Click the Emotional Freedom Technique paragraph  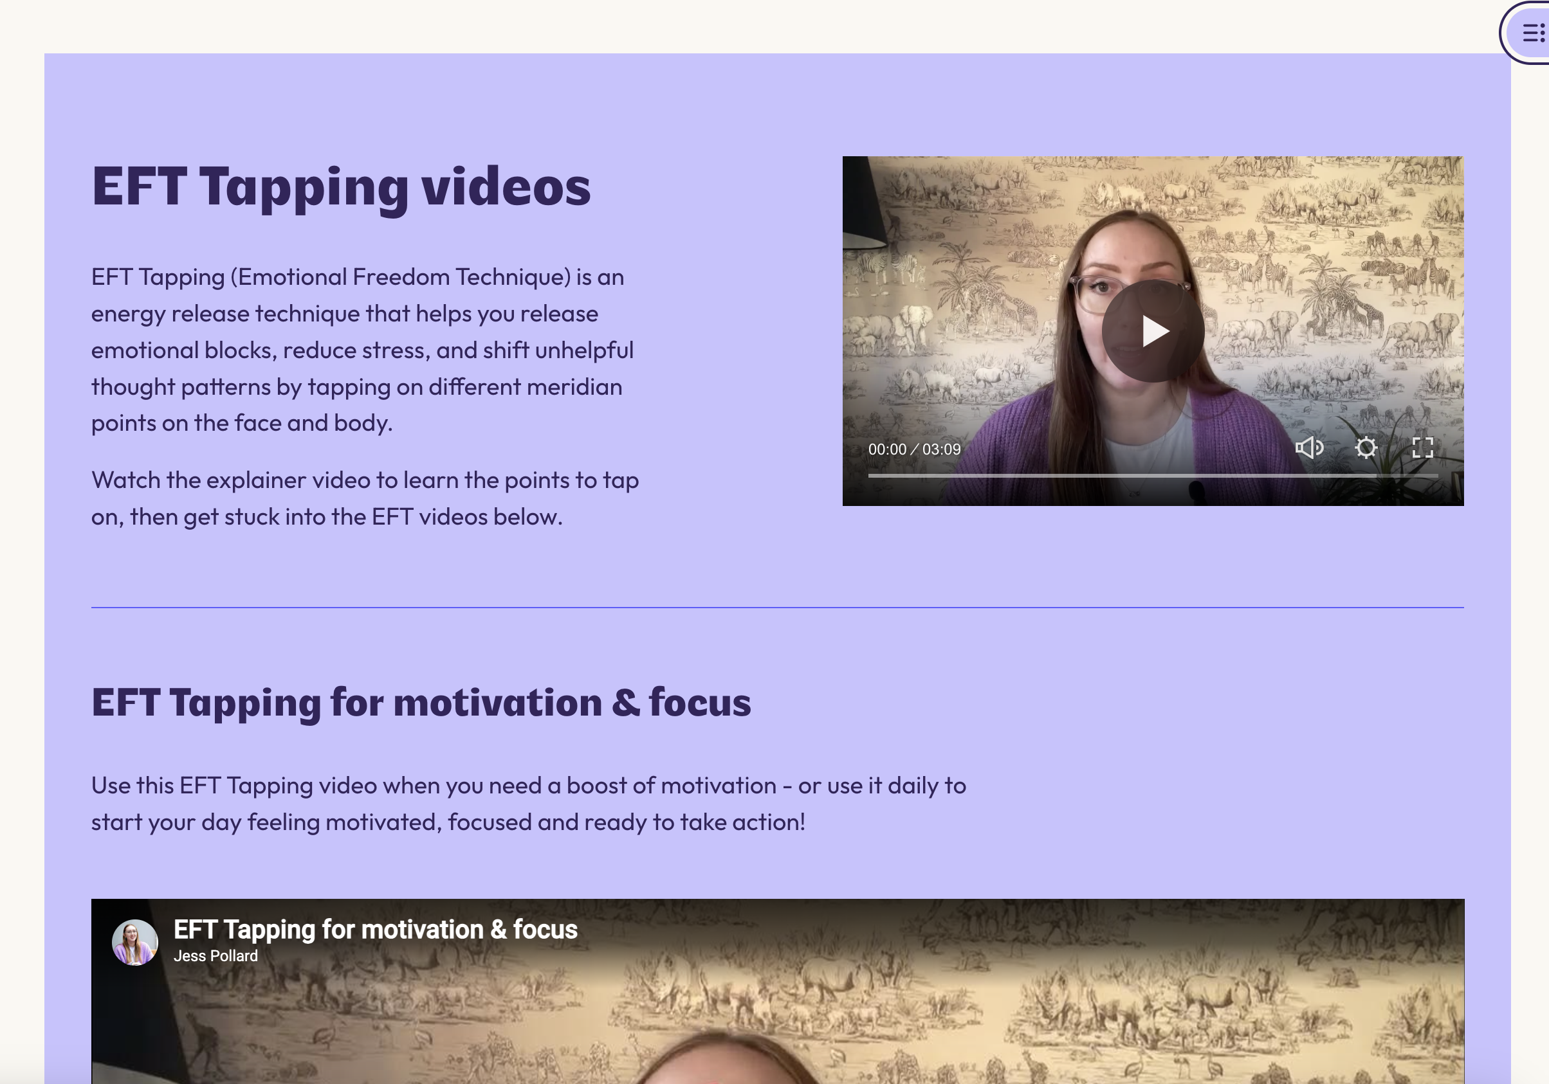362,350
